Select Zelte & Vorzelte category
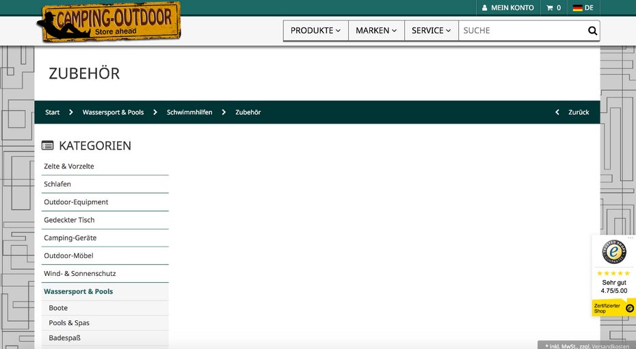 [x=69, y=166]
